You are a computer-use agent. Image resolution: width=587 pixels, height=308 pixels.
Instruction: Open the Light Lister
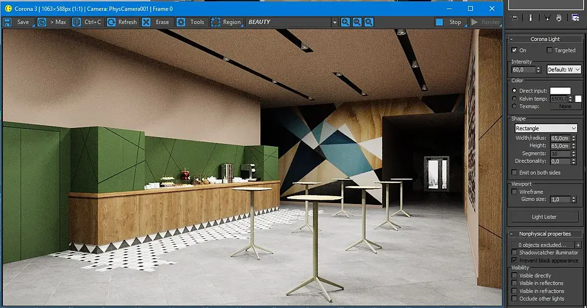(x=544, y=216)
